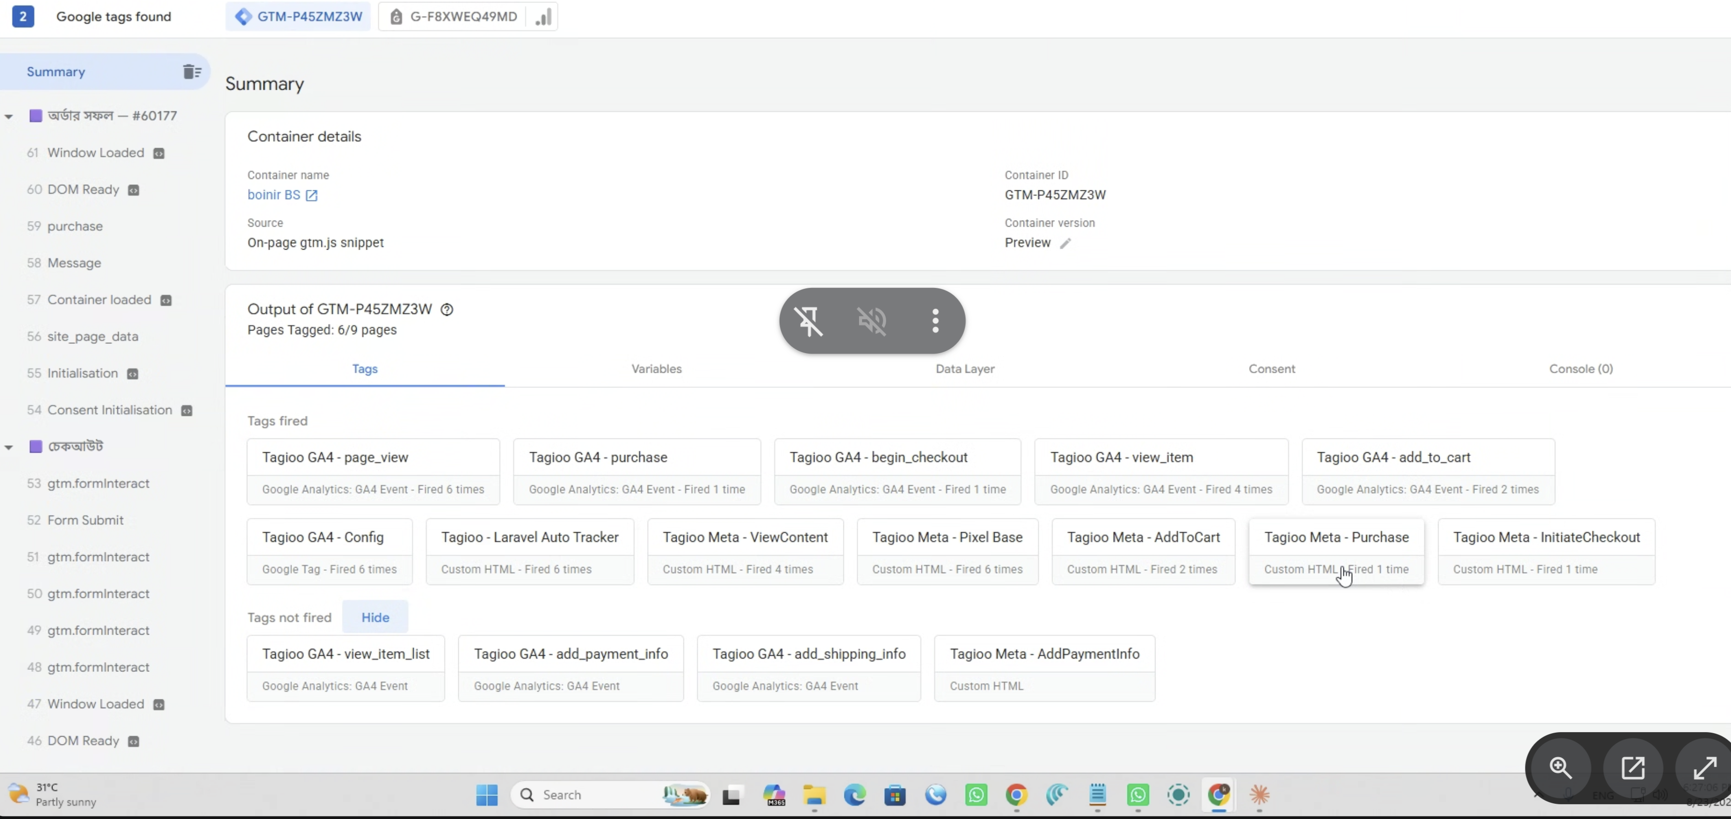Open the three-dot more options menu in overlay
Screen dimensions: 1731x819
pyautogui.click(x=935, y=320)
